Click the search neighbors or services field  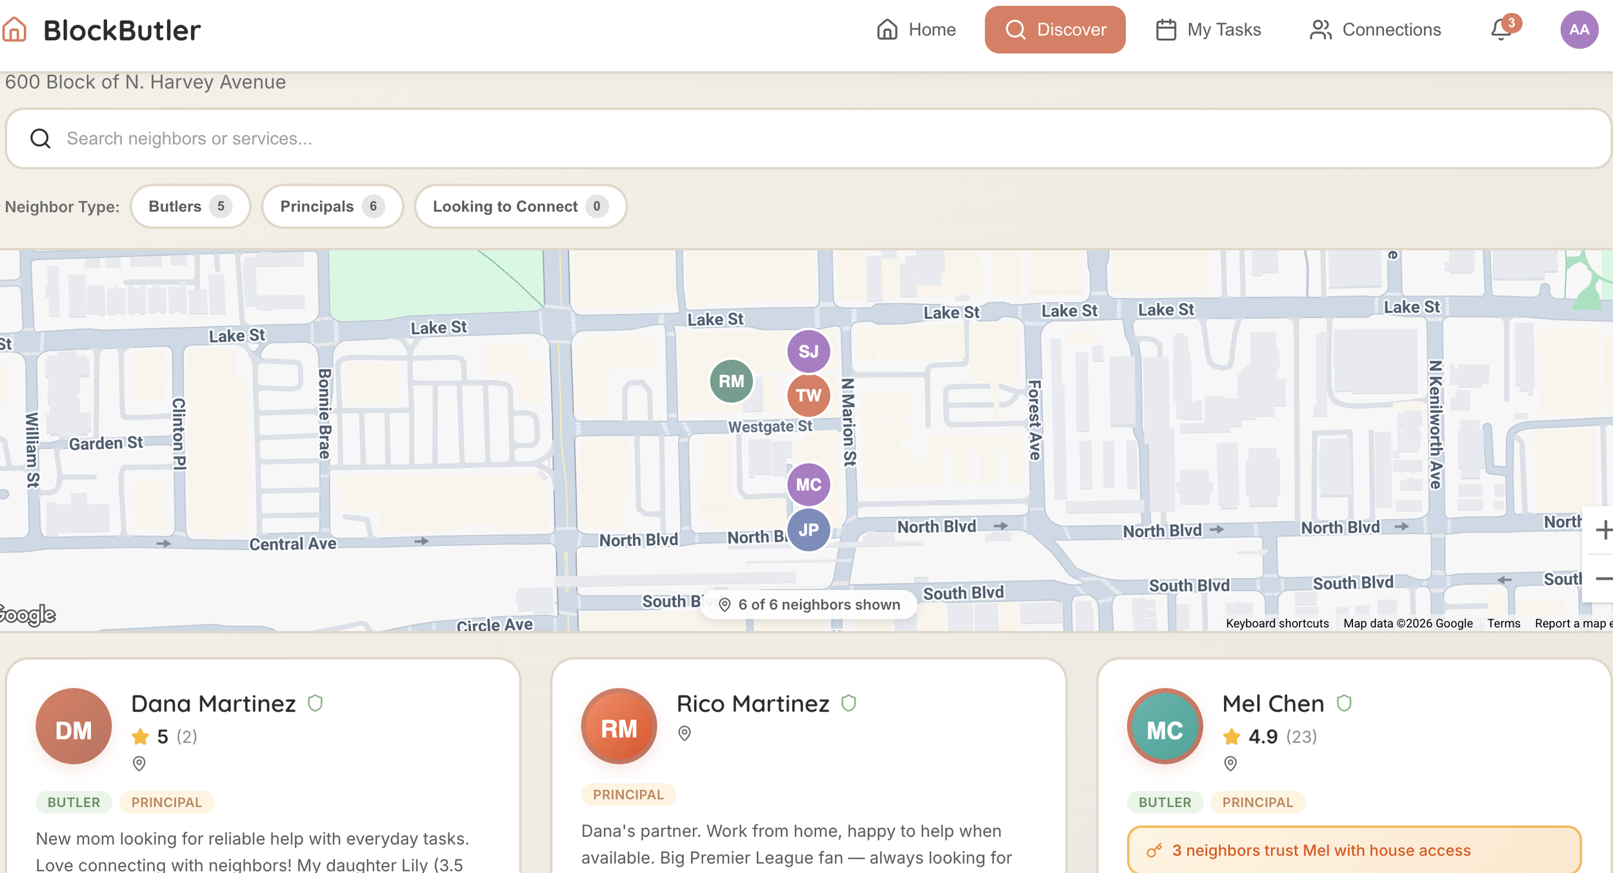pos(806,139)
